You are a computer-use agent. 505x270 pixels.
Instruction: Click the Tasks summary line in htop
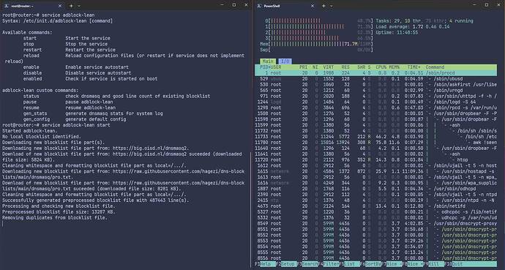pyautogui.click(x=424, y=21)
